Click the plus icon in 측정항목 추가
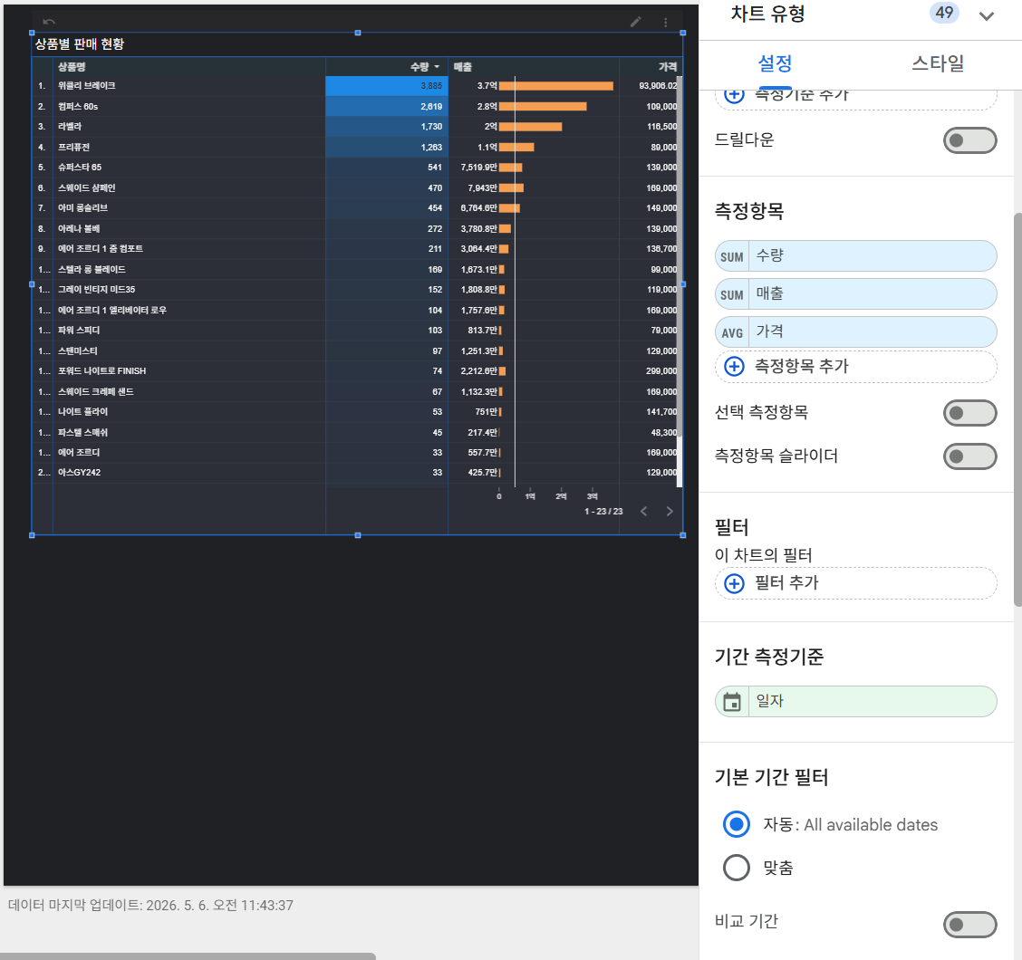Viewport: 1022px width, 960px height. (x=734, y=366)
